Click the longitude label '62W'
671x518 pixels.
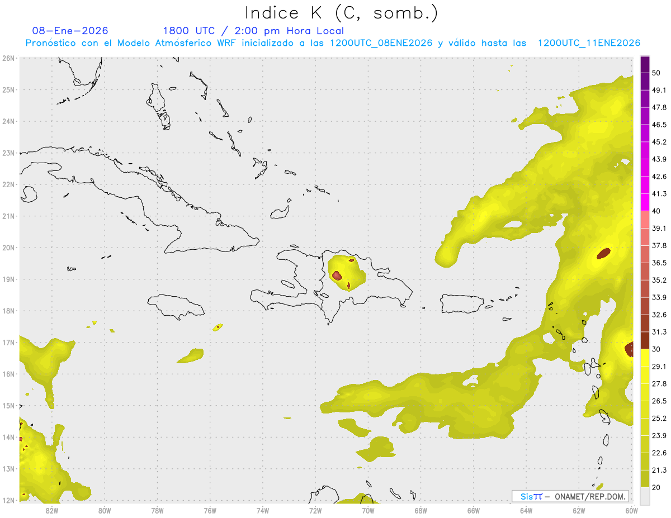[579, 510]
